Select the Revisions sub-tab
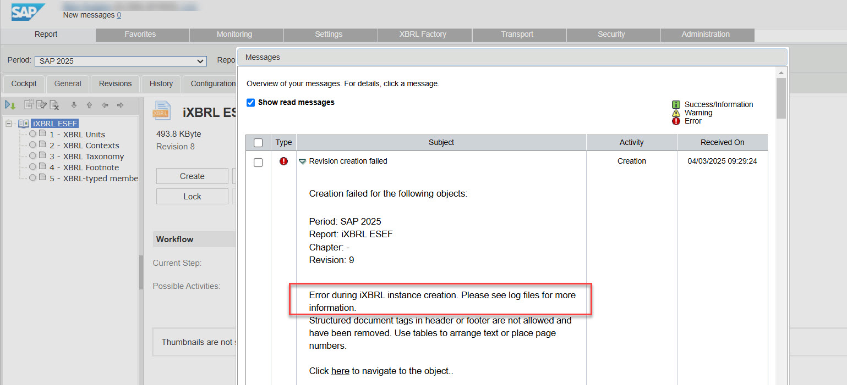847x385 pixels. (116, 83)
